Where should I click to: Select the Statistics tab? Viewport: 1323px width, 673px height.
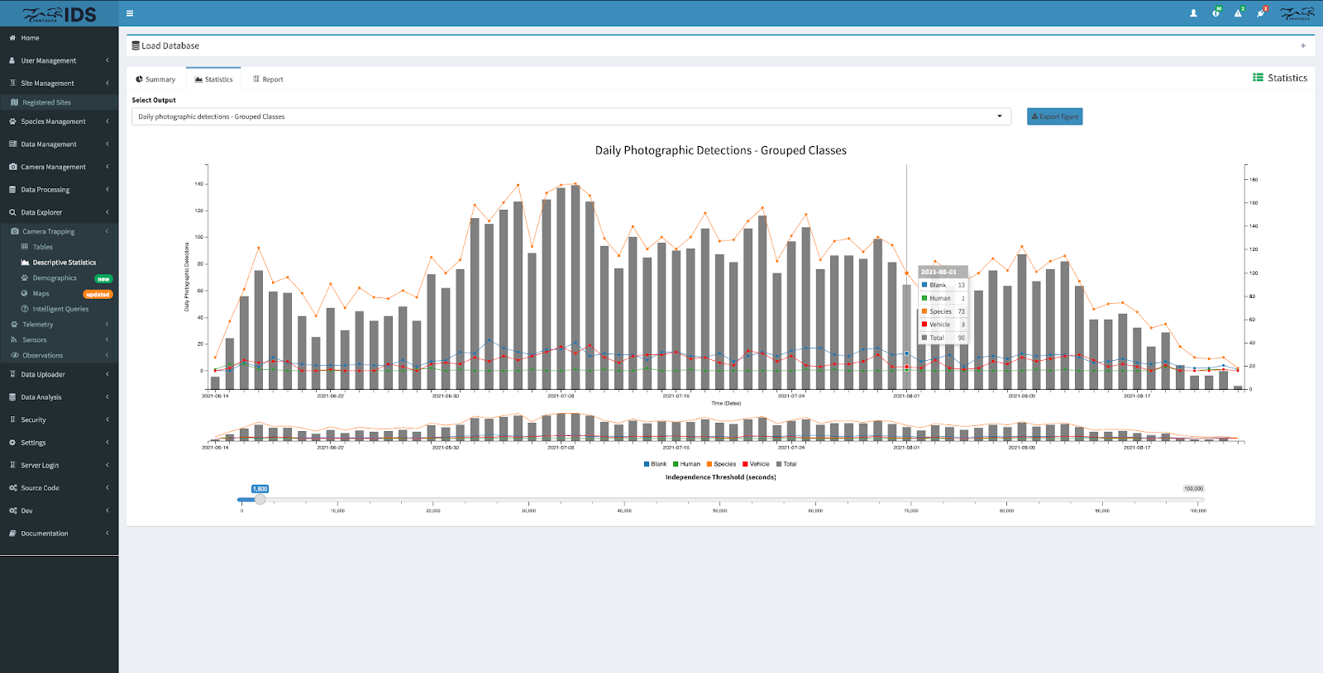(x=213, y=79)
